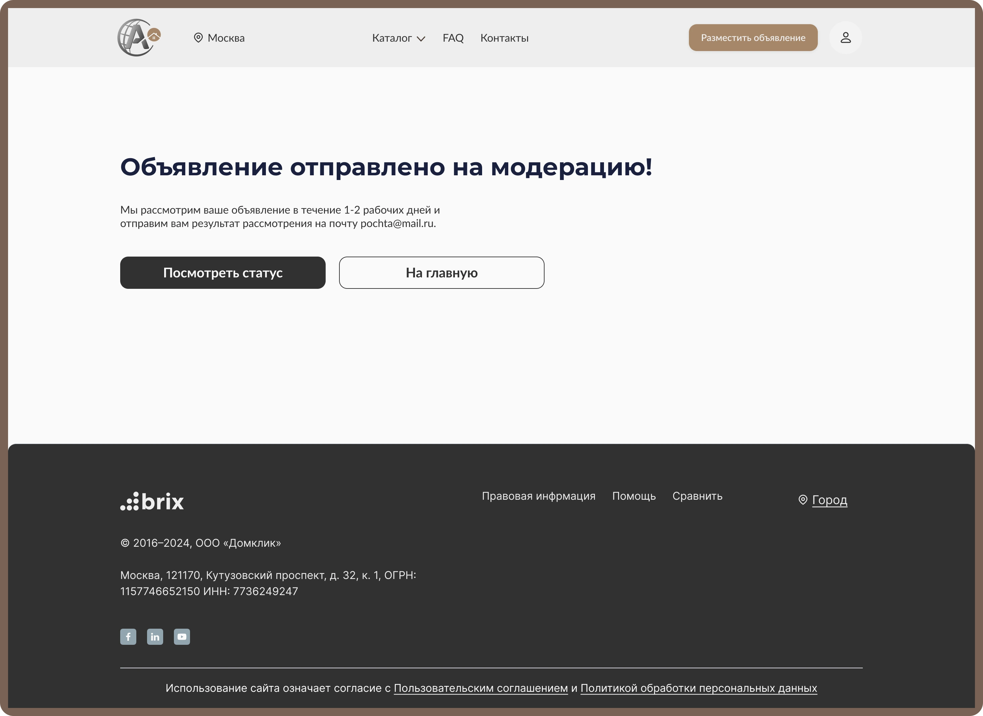Click the globe site logo in the header
983x716 pixels.
point(139,38)
